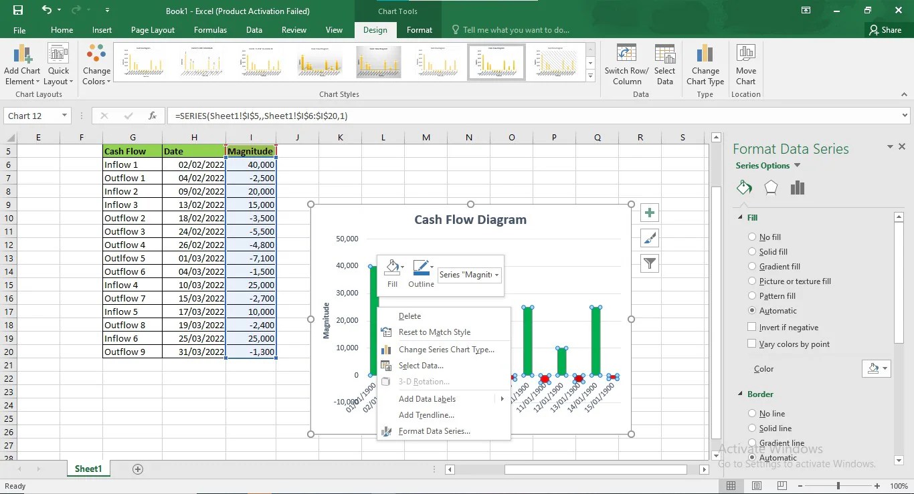
Task: Click the Fill button on the mini toolbar
Action: 393,271
